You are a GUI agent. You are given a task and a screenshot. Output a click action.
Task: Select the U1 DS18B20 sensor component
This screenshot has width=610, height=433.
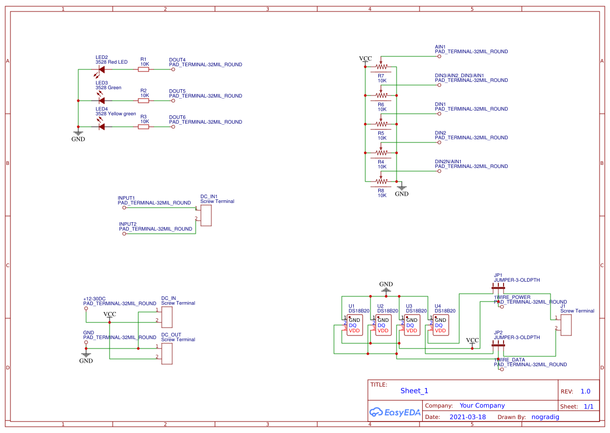click(x=354, y=326)
